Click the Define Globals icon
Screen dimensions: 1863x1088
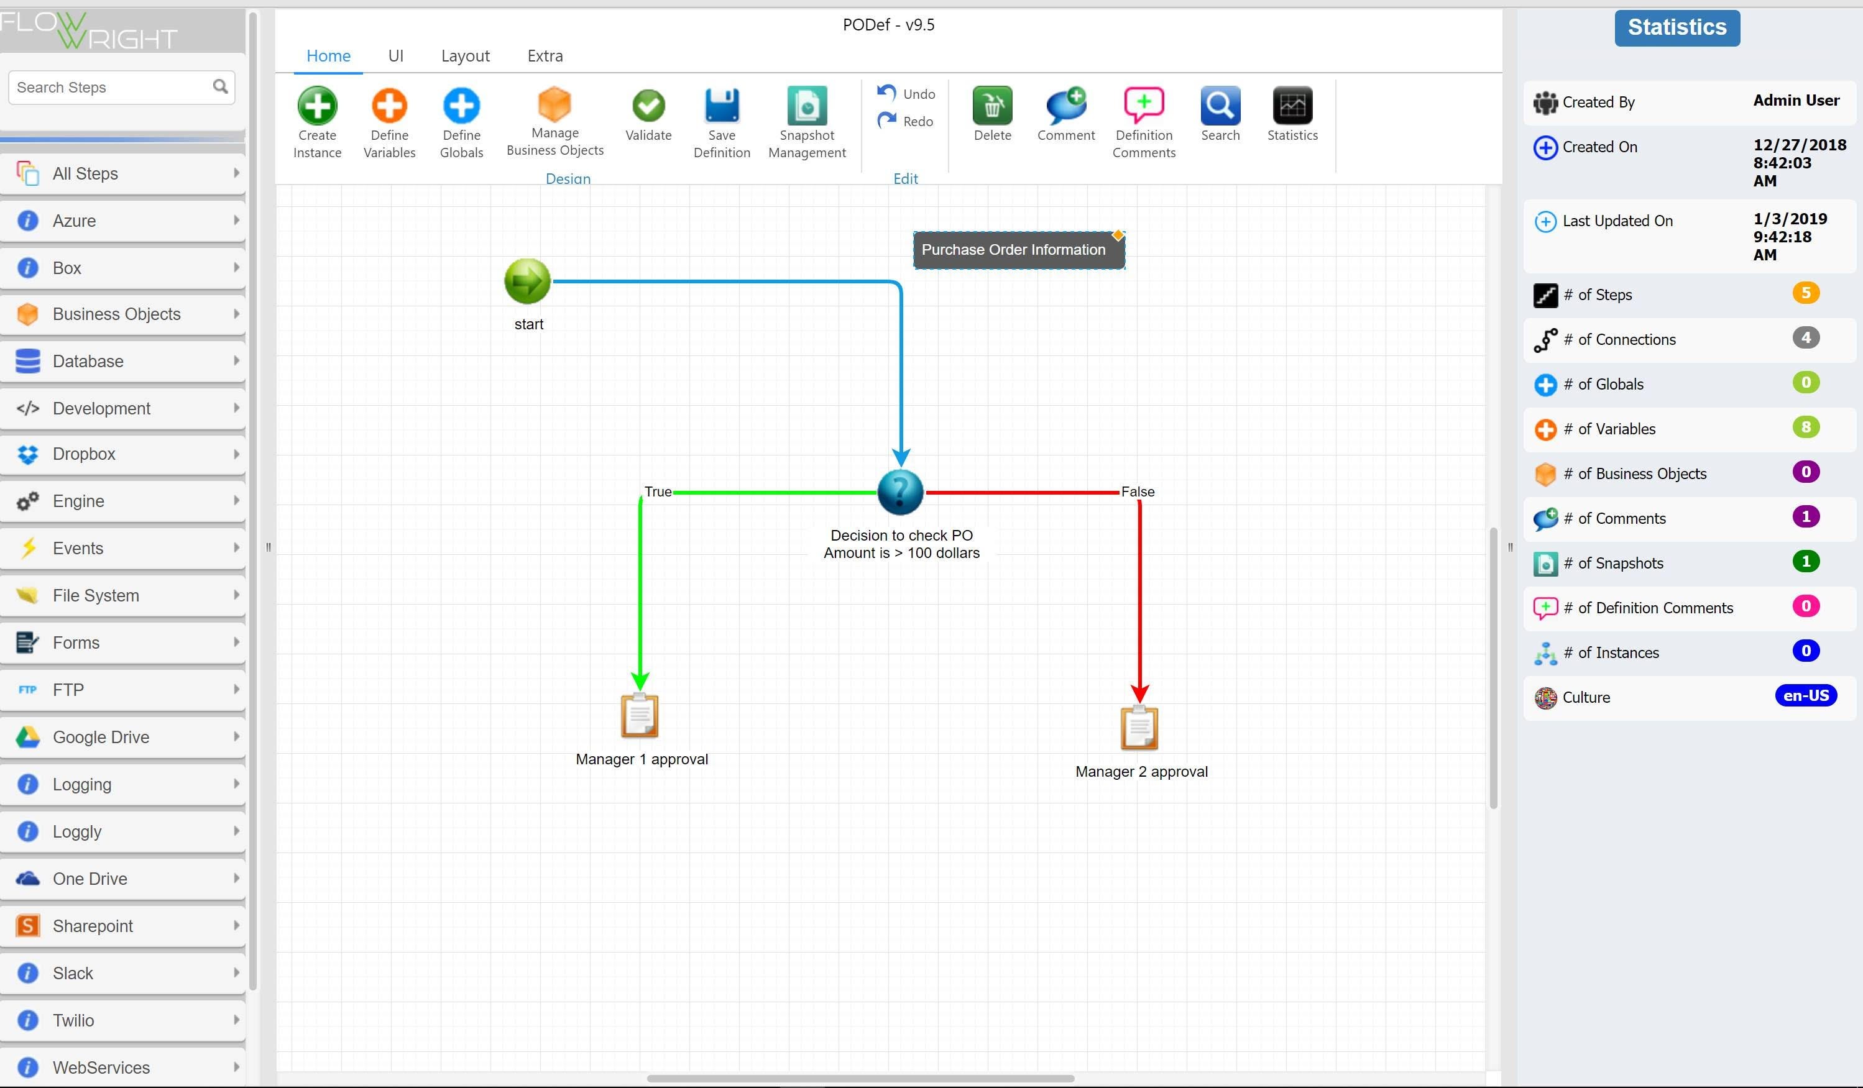[461, 106]
